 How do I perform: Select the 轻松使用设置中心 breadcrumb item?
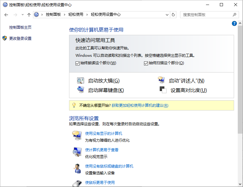[106, 15]
